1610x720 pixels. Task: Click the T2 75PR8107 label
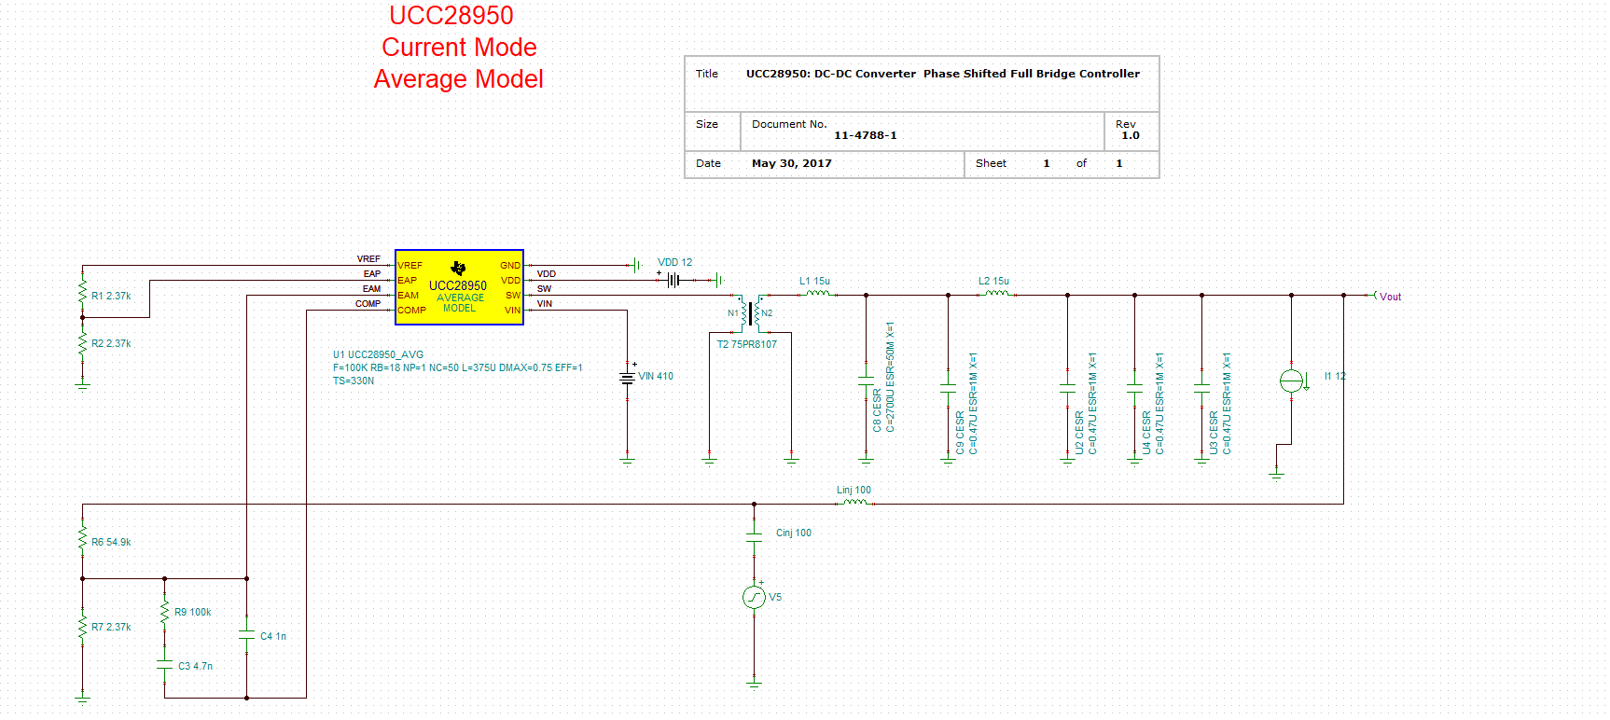pos(746,344)
